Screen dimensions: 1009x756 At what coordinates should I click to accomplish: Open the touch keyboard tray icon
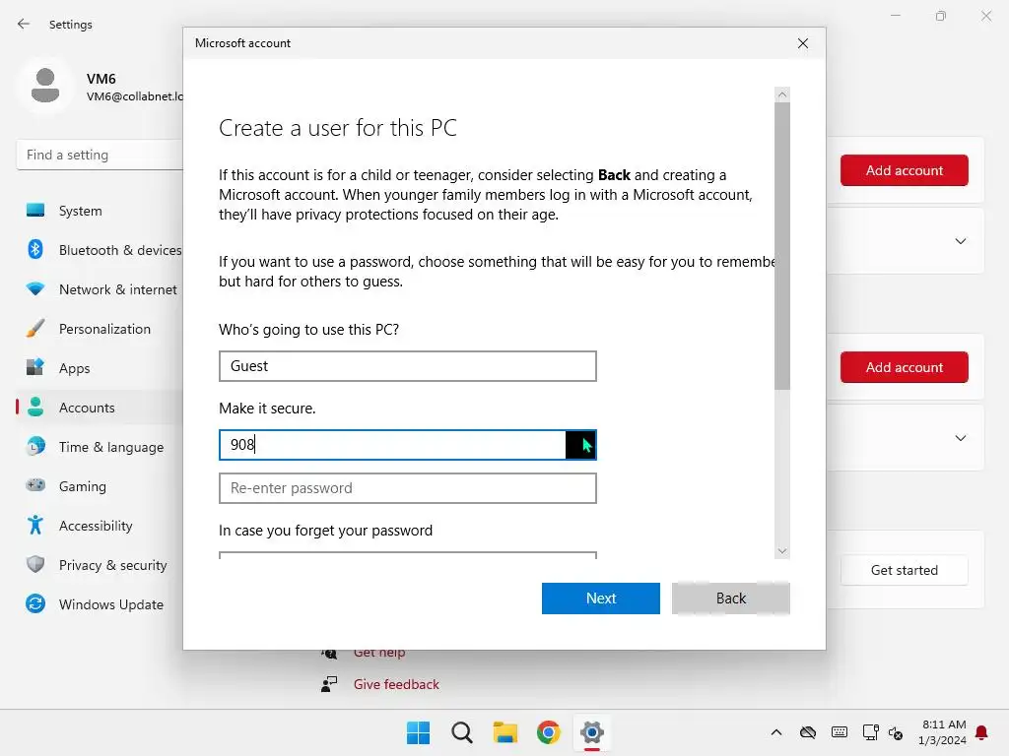tap(840, 732)
